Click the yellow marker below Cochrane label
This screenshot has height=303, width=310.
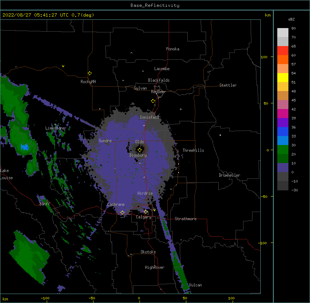click(122, 212)
